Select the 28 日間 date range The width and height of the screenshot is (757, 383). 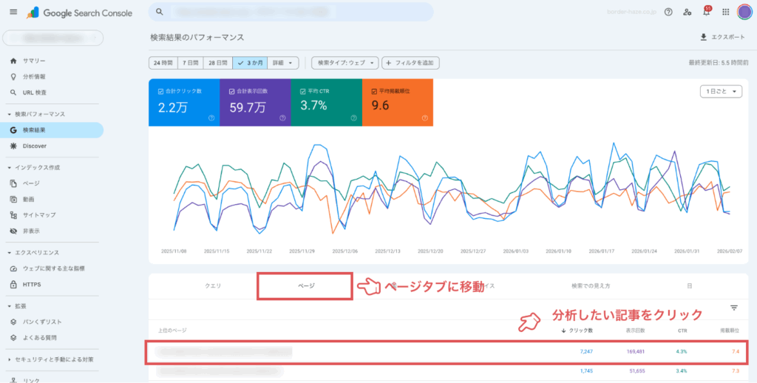(x=218, y=63)
